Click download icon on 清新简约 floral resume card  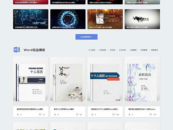(129, 115)
